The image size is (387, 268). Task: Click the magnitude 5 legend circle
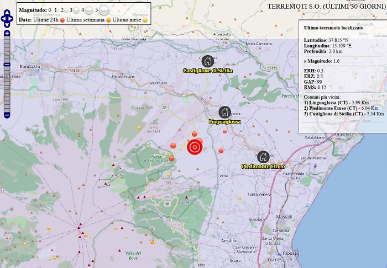click(x=104, y=9)
